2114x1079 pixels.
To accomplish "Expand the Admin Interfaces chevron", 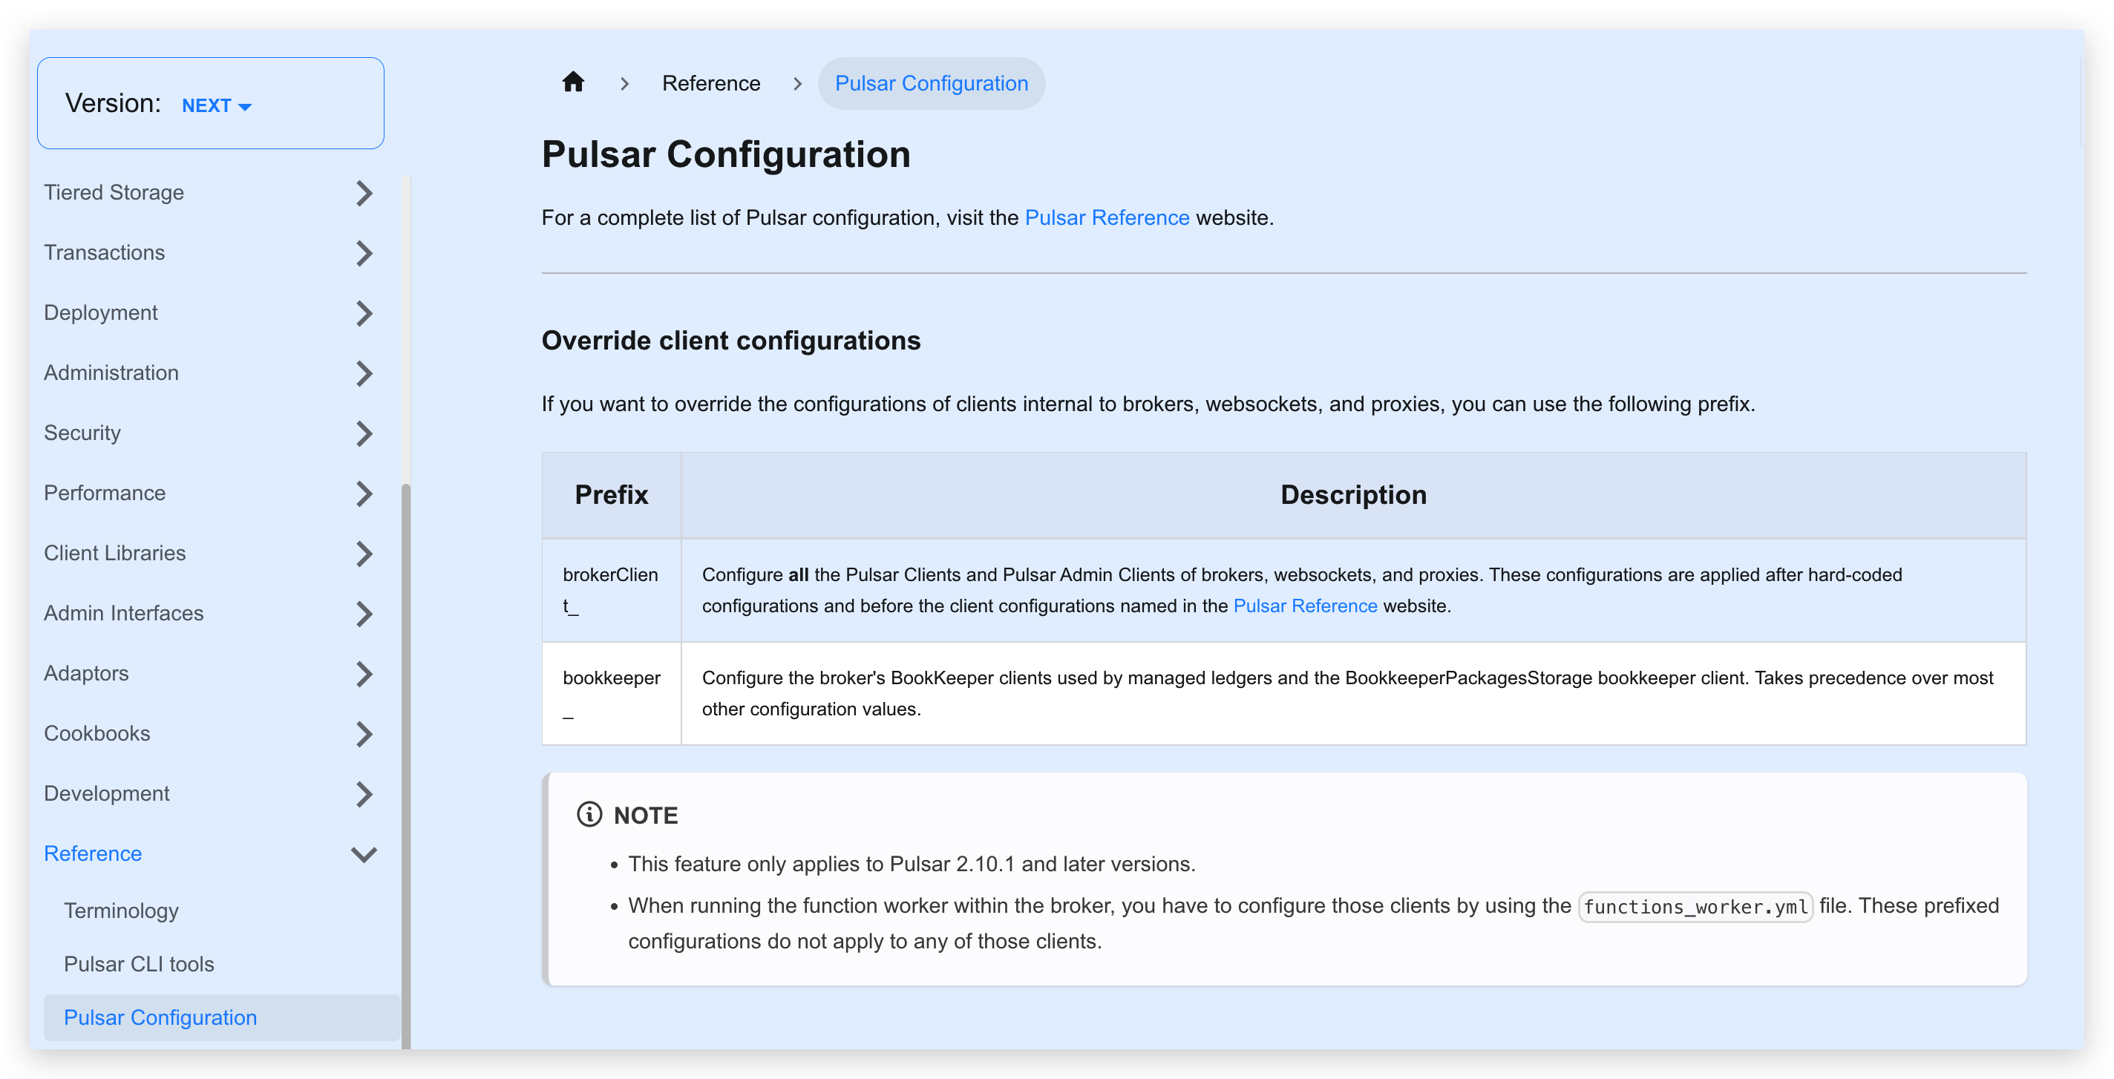I will [364, 614].
